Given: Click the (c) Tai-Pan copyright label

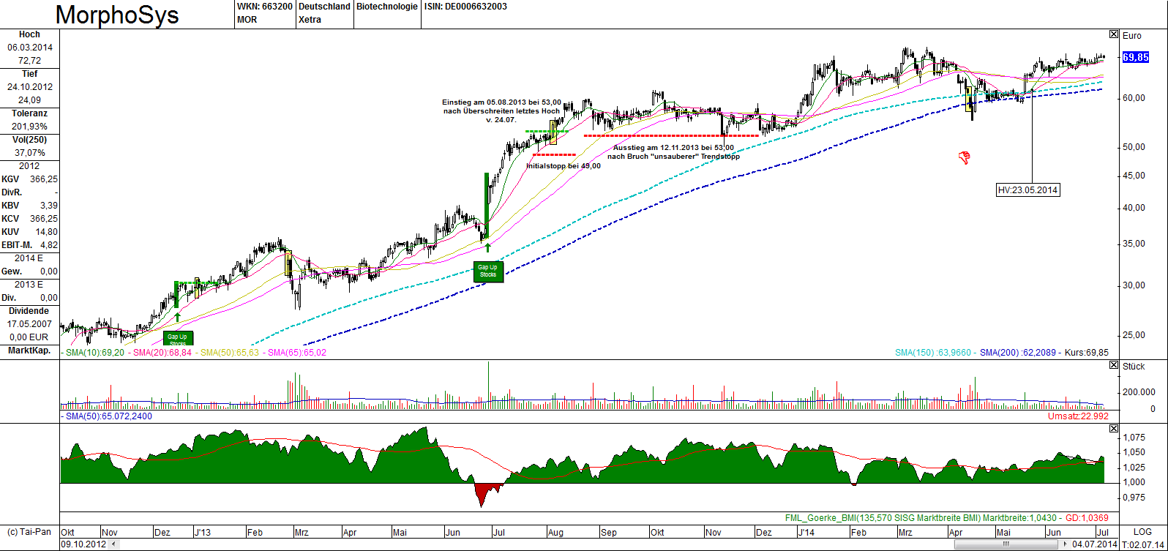Looking at the screenshot, I should pyautogui.click(x=29, y=532).
